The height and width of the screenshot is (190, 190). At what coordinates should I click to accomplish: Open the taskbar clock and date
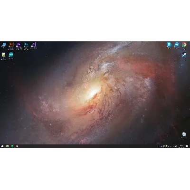click(x=181, y=146)
